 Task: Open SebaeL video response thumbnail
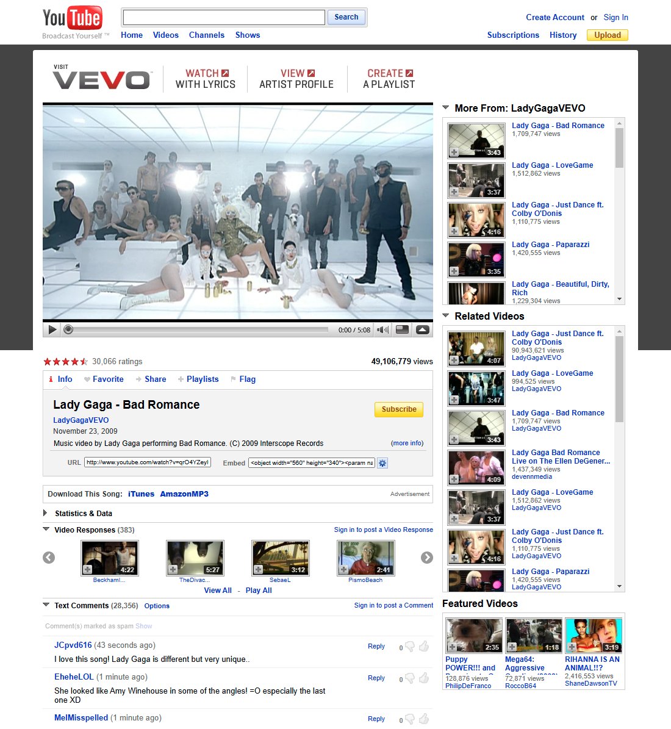[x=281, y=558]
